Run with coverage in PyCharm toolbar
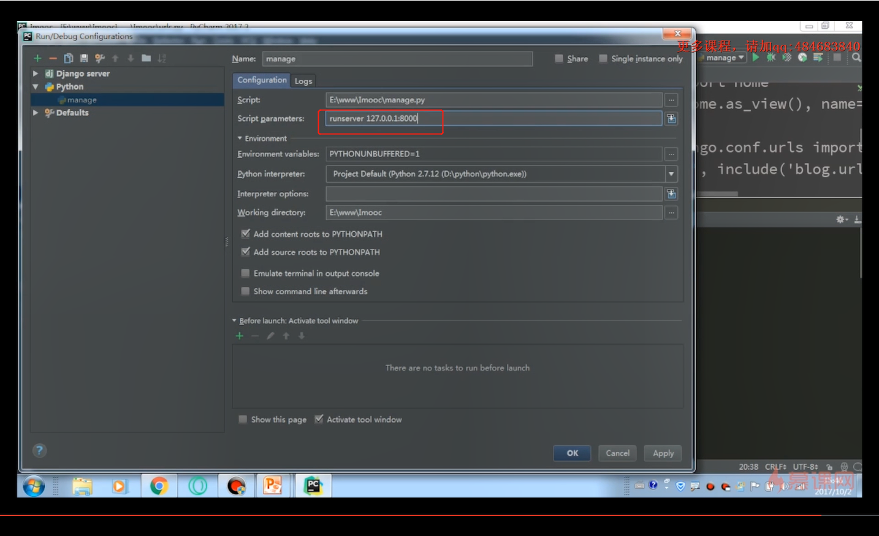Screen dimensions: 879x536 point(787,57)
